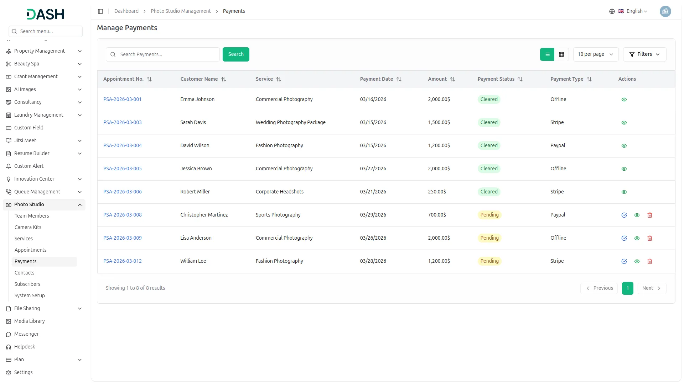The width and height of the screenshot is (684, 384).
Task: Switch to grid view using the table icon
Action: click(x=561, y=54)
